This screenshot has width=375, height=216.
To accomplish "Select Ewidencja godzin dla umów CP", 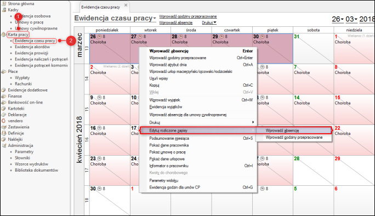I will point(198,187).
